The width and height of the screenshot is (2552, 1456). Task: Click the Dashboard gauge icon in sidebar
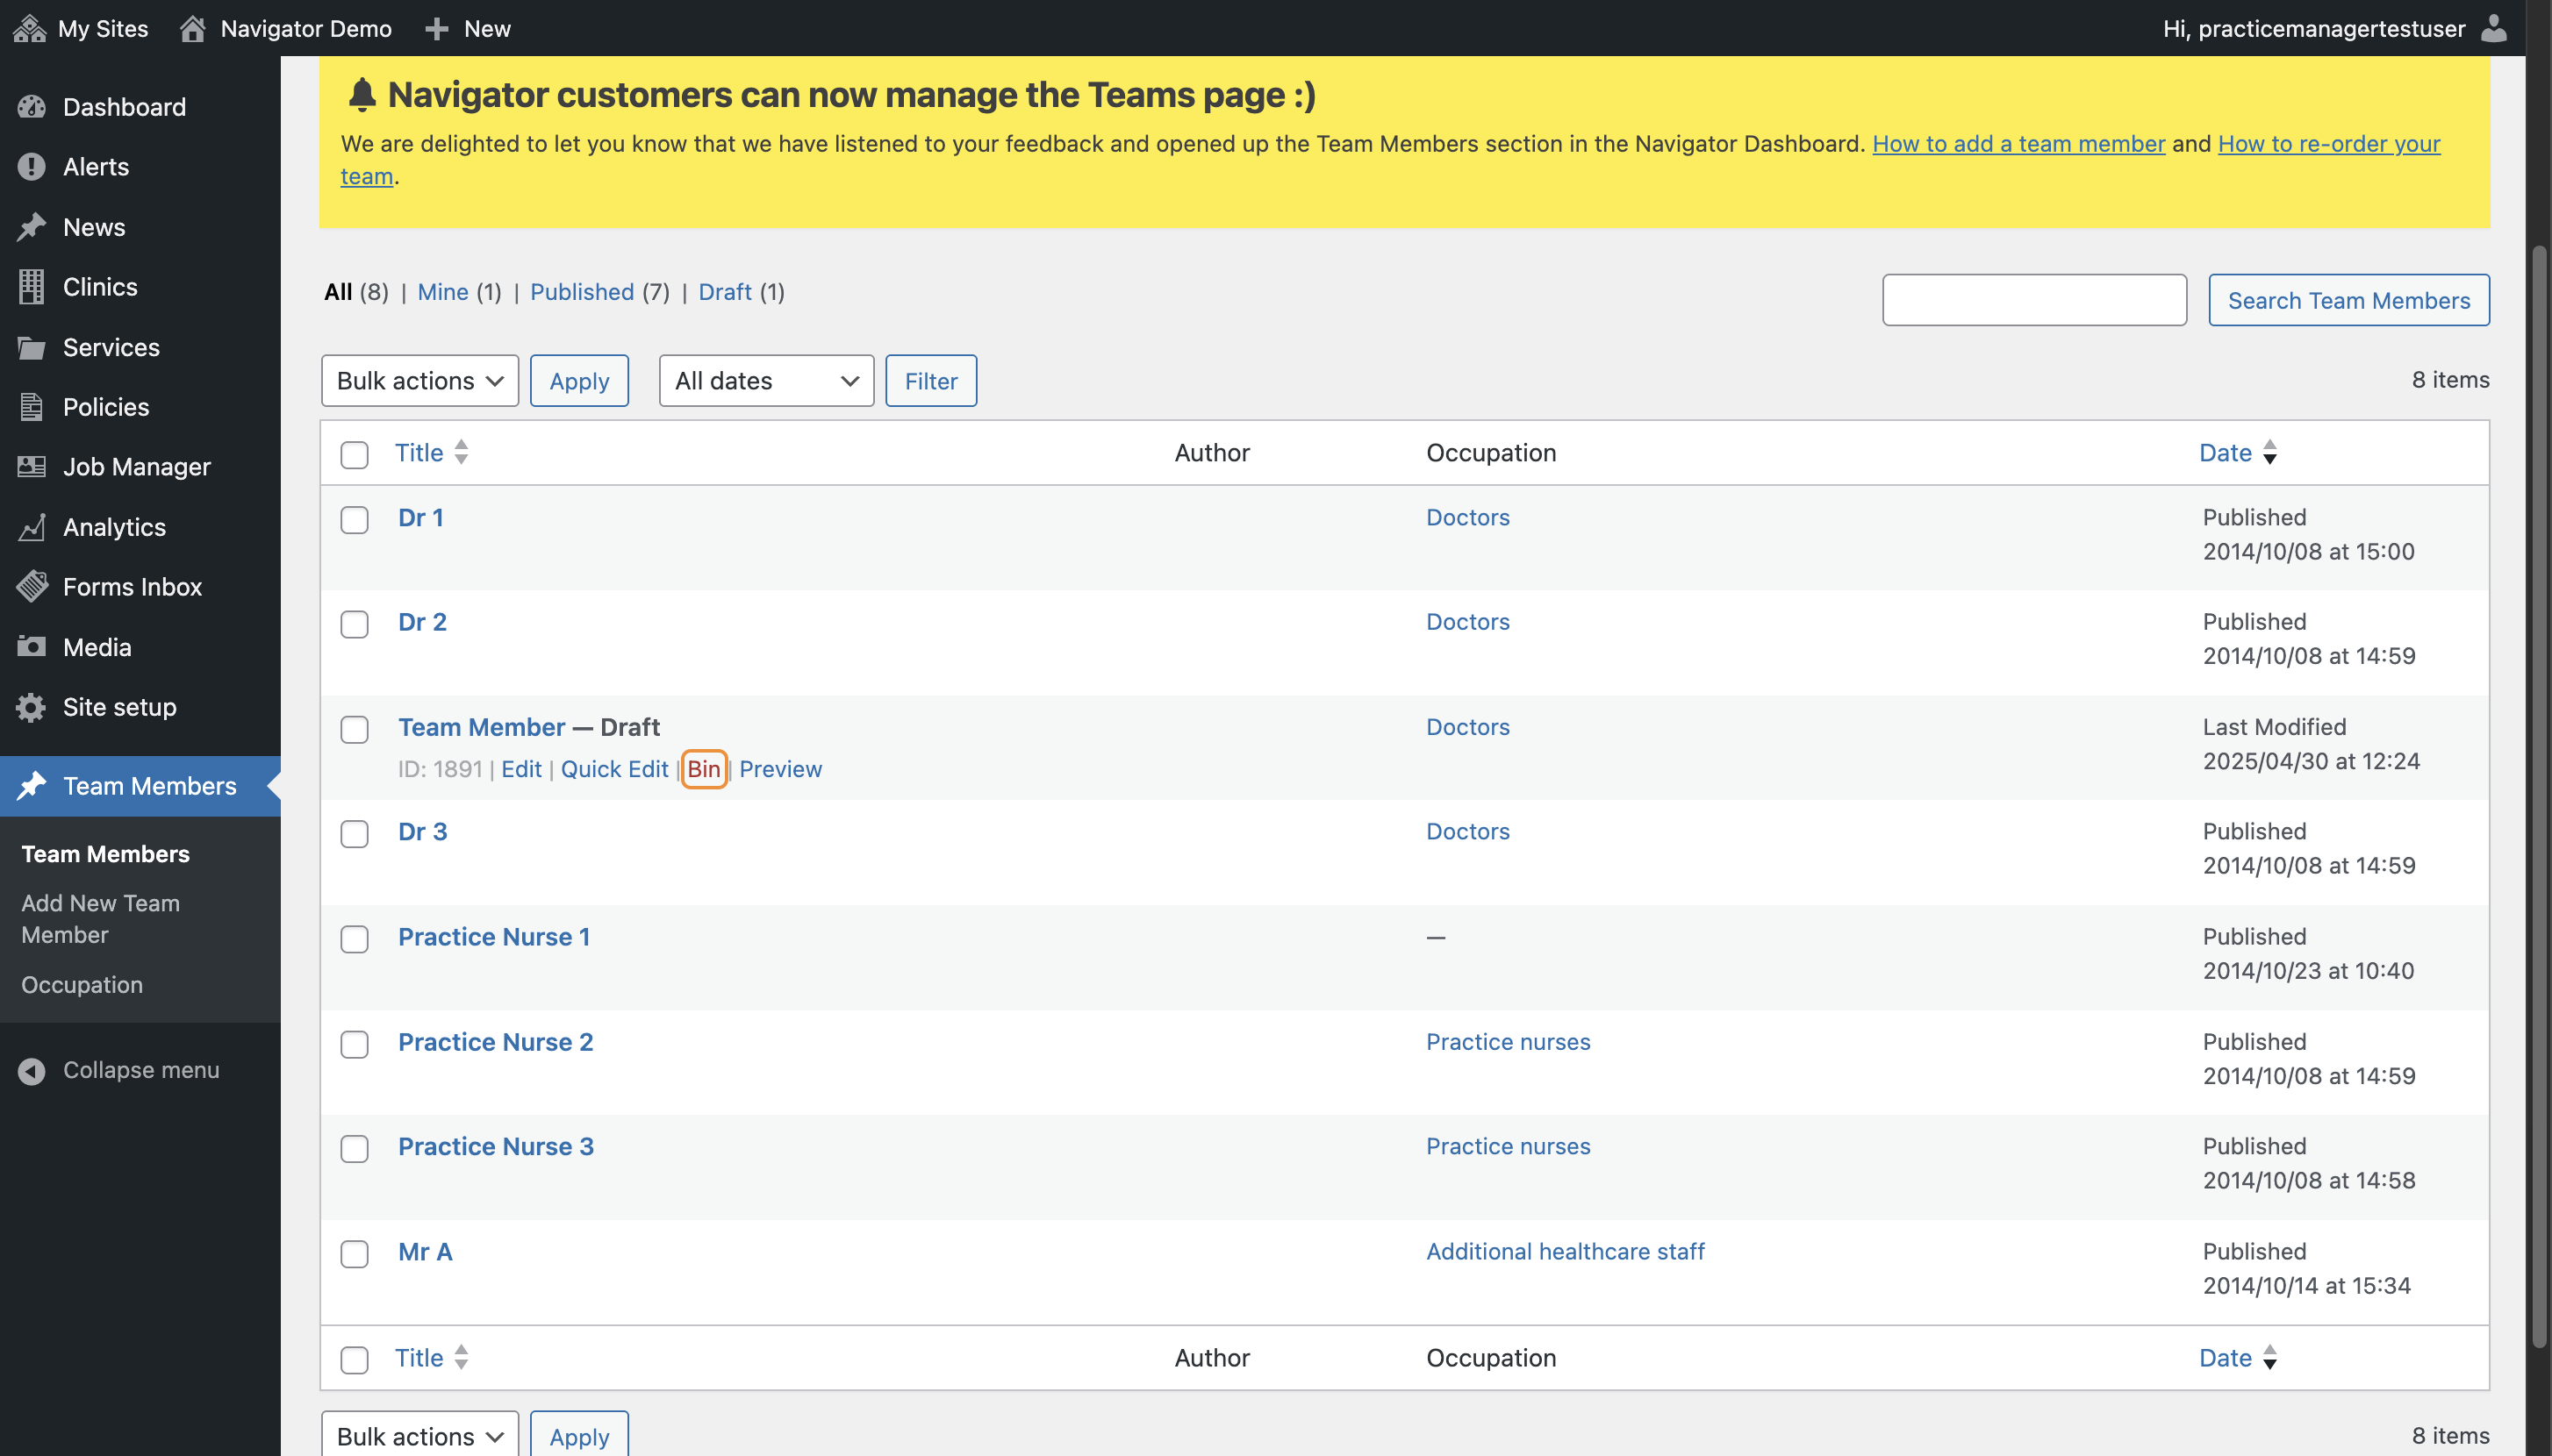pyautogui.click(x=32, y=107)
